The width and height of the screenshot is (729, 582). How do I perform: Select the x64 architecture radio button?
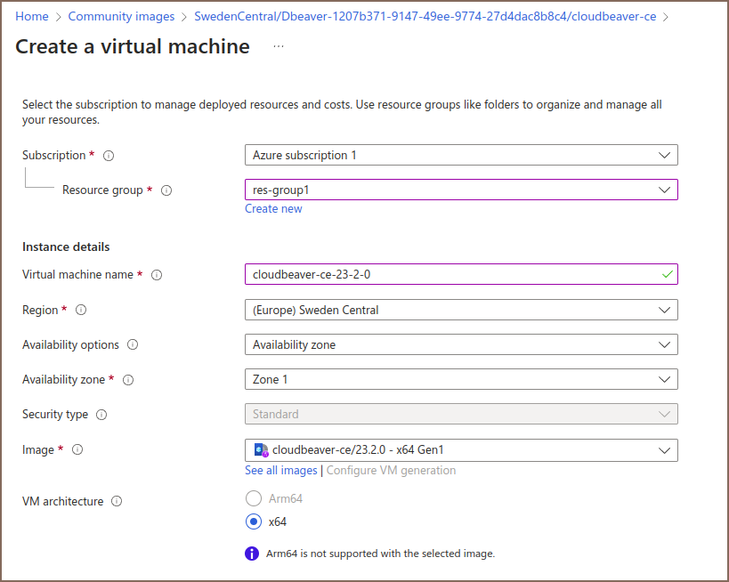click(254, 522)
